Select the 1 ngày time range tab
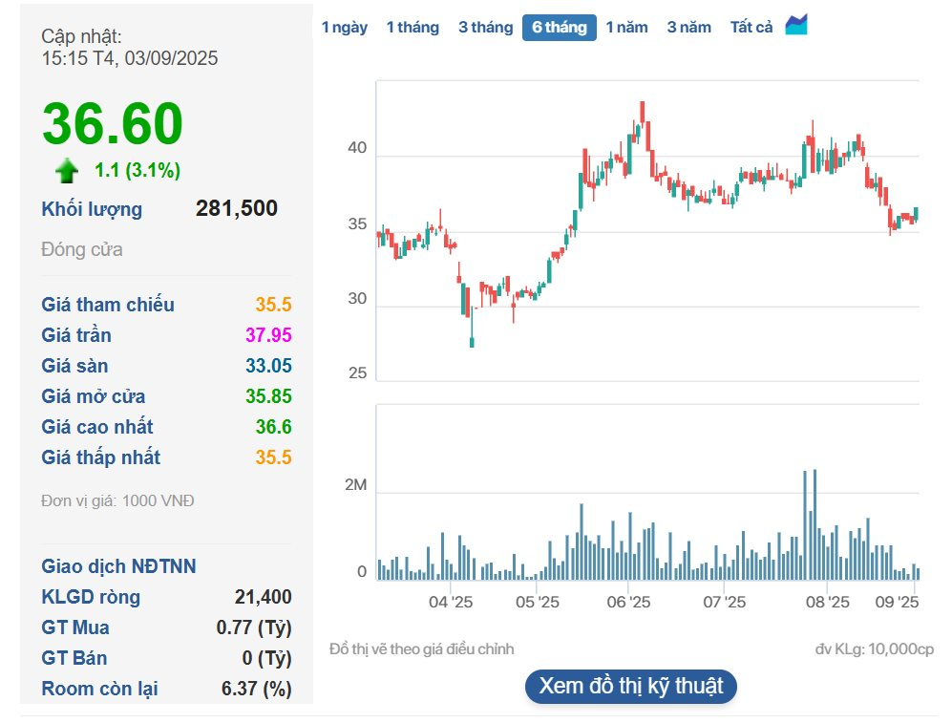Image resolution: width=952 pixels, height=723 pixels. [x=345, y=27]
